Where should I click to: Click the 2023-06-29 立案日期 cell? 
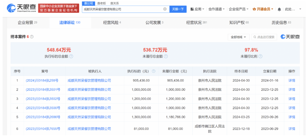[x=270, y=129]
